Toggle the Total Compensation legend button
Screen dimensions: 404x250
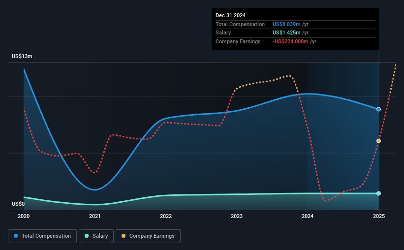[42, 236]
